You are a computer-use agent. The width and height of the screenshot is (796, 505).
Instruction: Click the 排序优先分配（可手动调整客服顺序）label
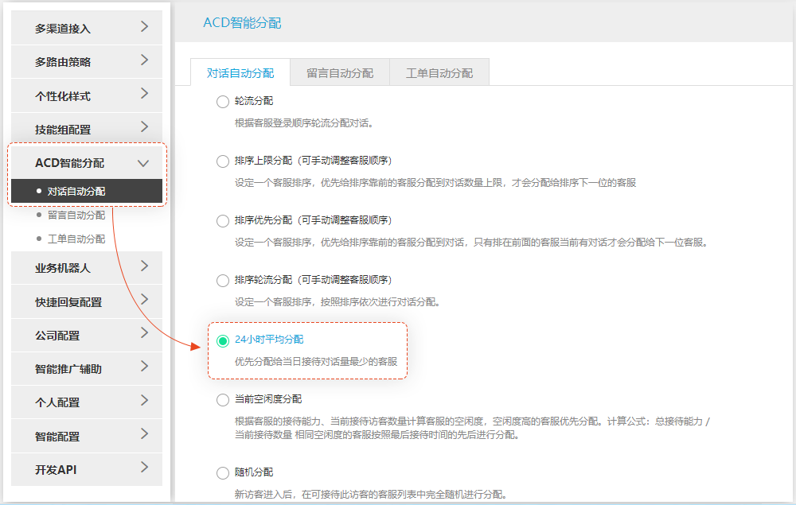(x=313, y=220)
